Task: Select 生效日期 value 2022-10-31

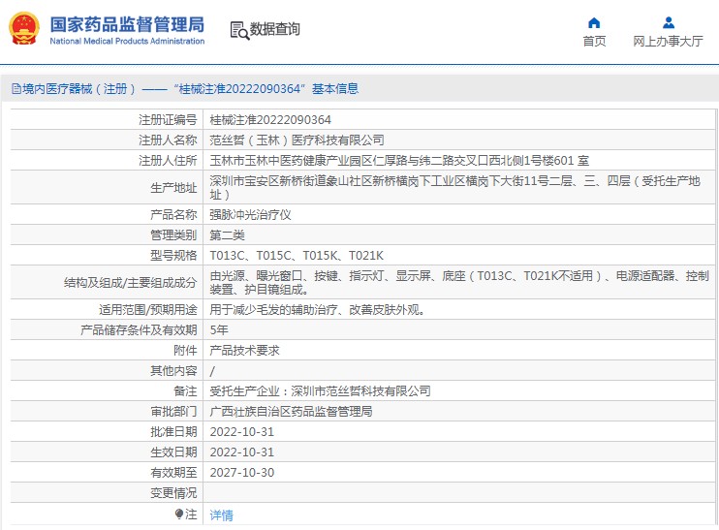Action: click(241, 452)
